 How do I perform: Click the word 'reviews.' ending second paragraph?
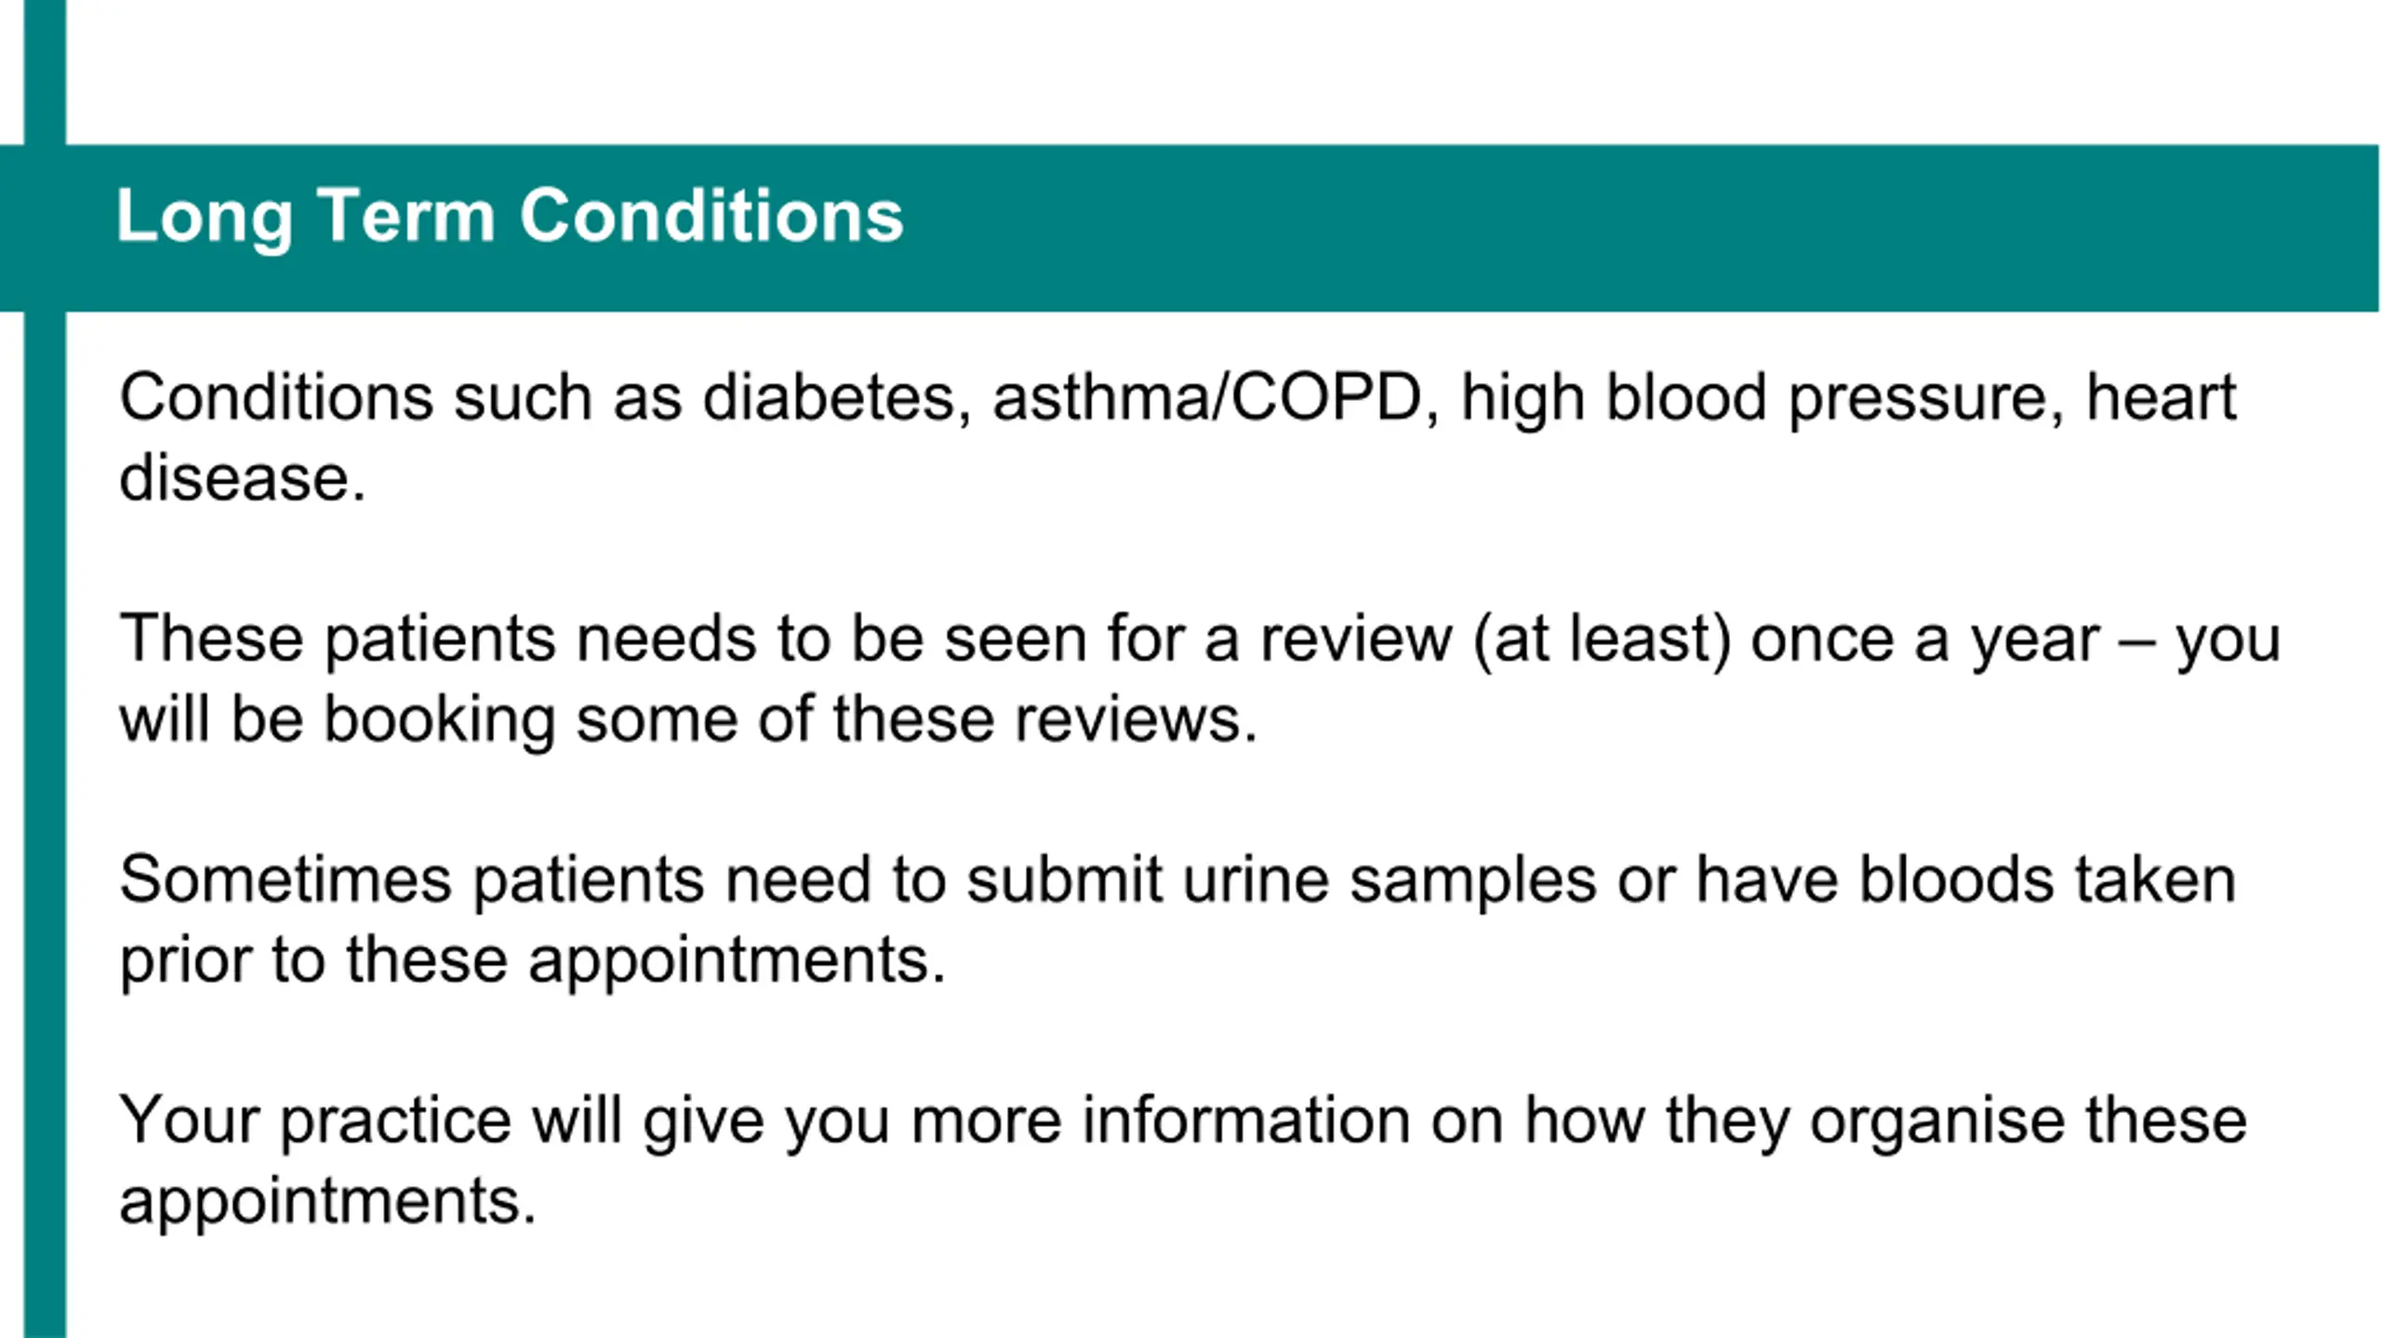1136,720
